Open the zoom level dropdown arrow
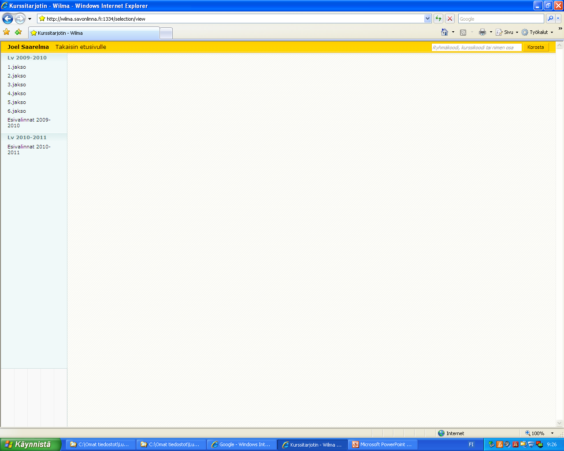 click(x=552, y=433)
